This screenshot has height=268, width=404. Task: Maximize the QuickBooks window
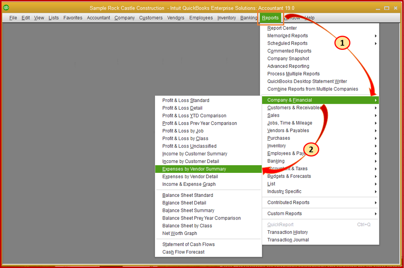coord(387,8)
